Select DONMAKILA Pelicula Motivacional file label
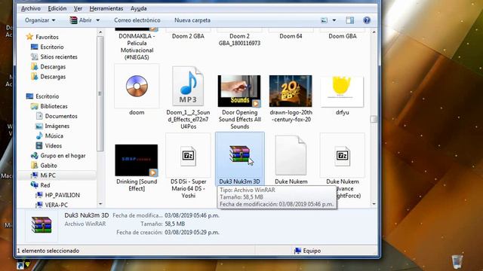The image size is (483, 271). pyautogui.click(x=137, y=47)
